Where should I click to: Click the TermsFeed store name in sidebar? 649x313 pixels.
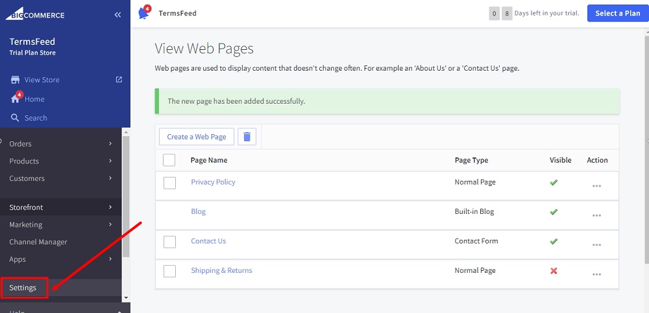[32, 41]
